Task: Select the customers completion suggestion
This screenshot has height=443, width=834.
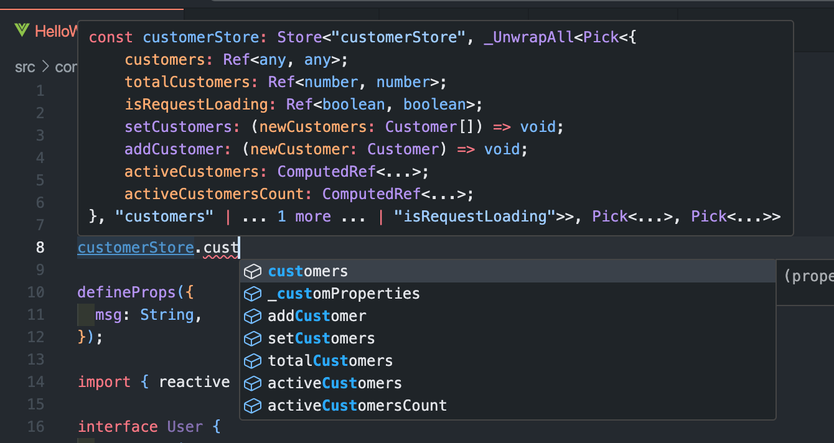Action: point(307,271)
